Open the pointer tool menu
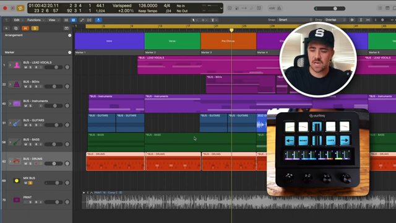The width and height of the screenshot is (396, 223). pyautogui.click(x=194, y=20)
